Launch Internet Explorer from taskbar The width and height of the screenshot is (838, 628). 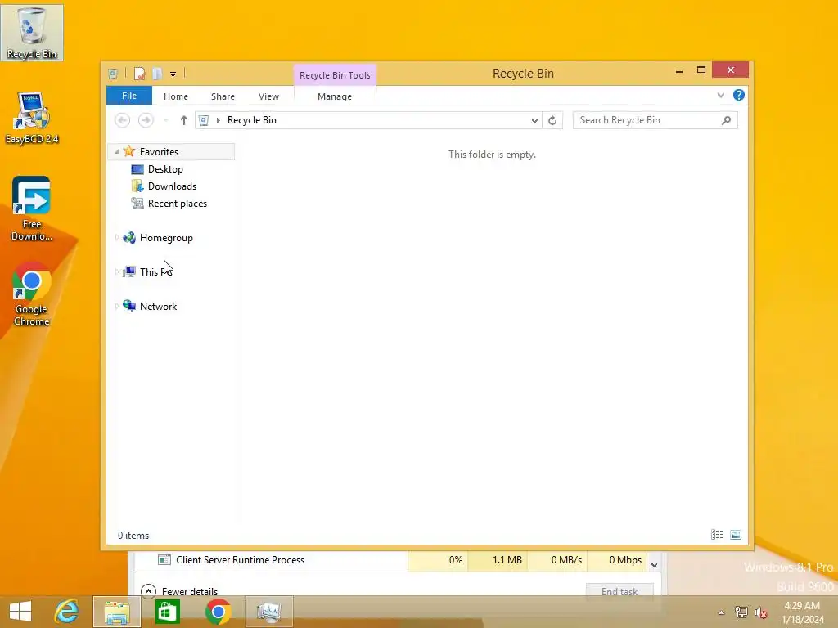pyautogui.click(x=67, y=612)
